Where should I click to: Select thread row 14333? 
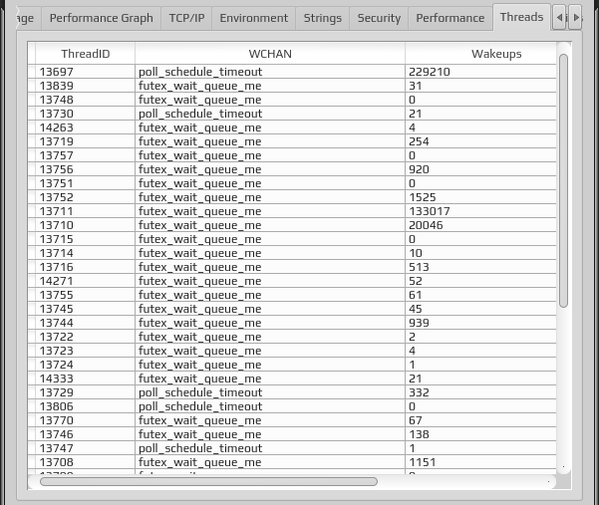pyautogui.click(x=292, y=378)
